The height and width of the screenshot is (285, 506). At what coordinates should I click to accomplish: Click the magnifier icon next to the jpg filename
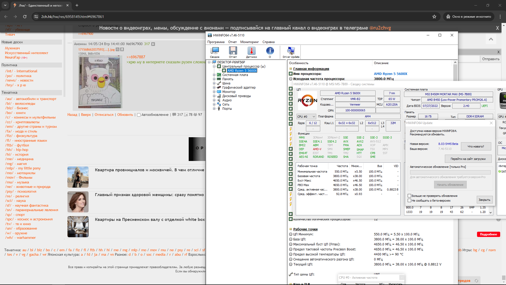tap(118, 49)
